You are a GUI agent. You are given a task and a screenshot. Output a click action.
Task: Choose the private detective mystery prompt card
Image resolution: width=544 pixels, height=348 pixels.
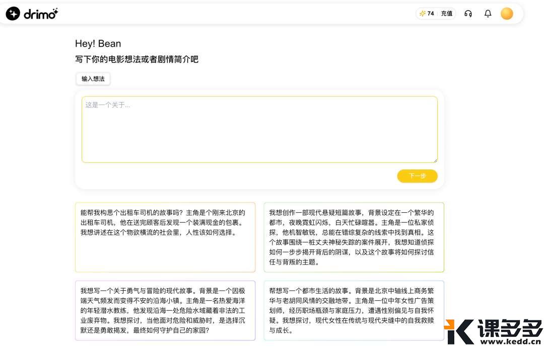tap(354, 237)
